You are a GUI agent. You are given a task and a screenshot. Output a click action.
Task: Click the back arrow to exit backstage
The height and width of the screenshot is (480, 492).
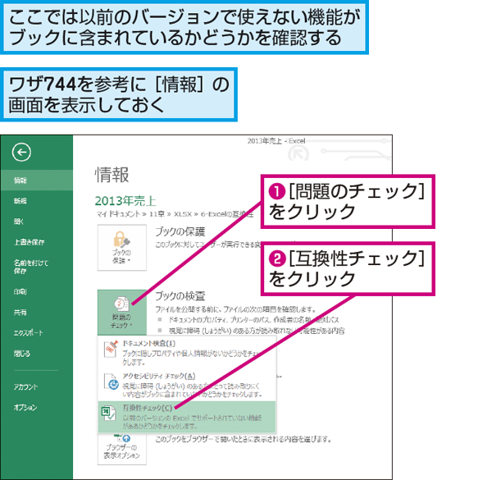22,151
